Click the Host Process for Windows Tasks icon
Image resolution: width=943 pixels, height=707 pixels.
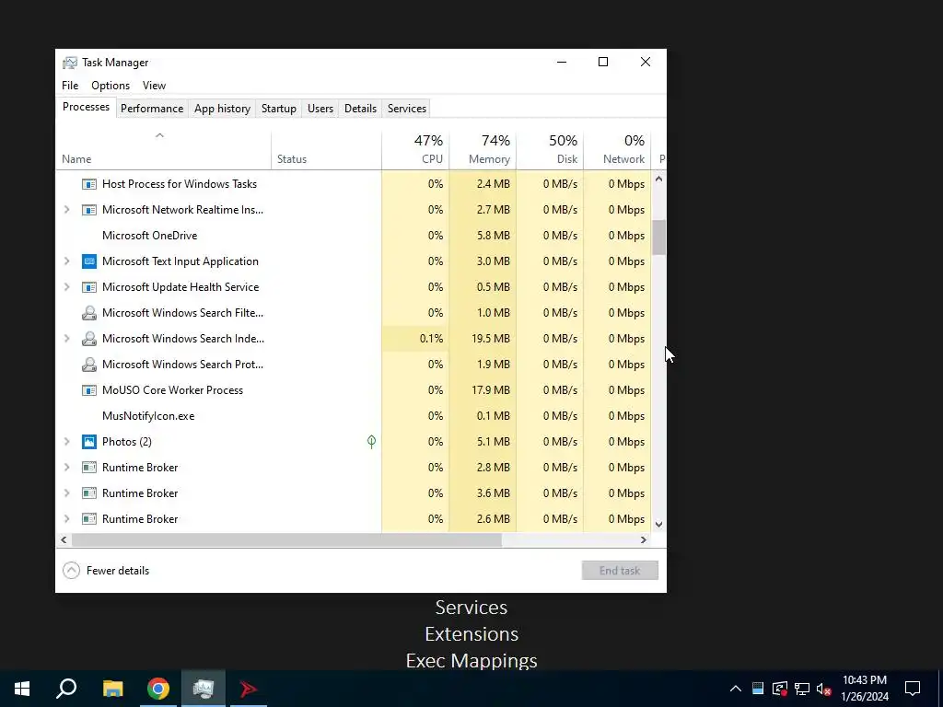point(89,184)
